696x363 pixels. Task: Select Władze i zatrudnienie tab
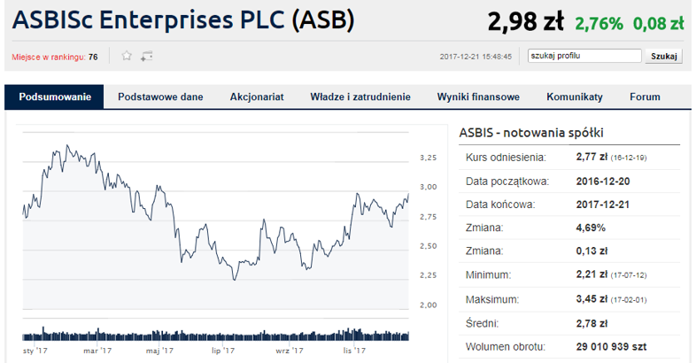[x=360, y=97]
